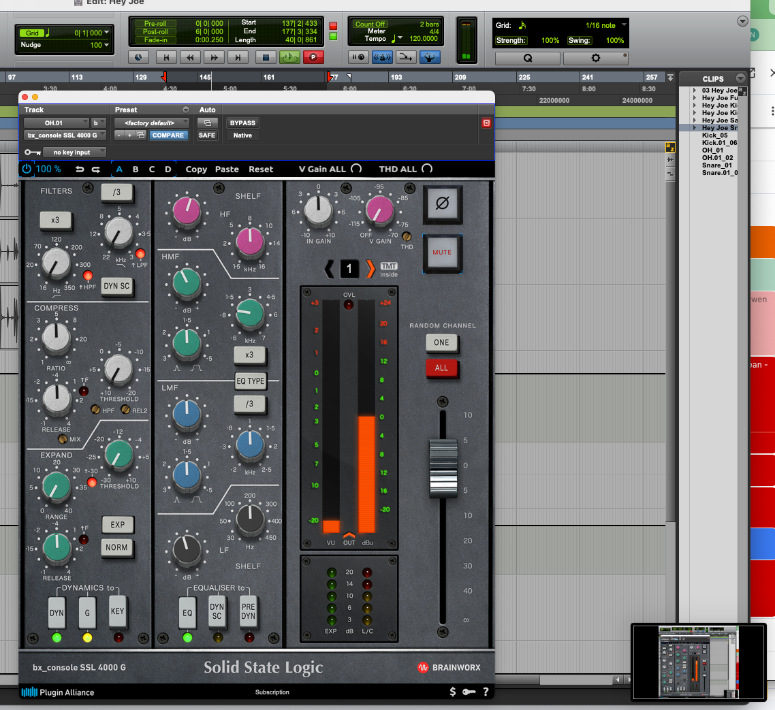Click the search magnifier button
The height and width of the screenshot is (710, 775).
(527, 58)
